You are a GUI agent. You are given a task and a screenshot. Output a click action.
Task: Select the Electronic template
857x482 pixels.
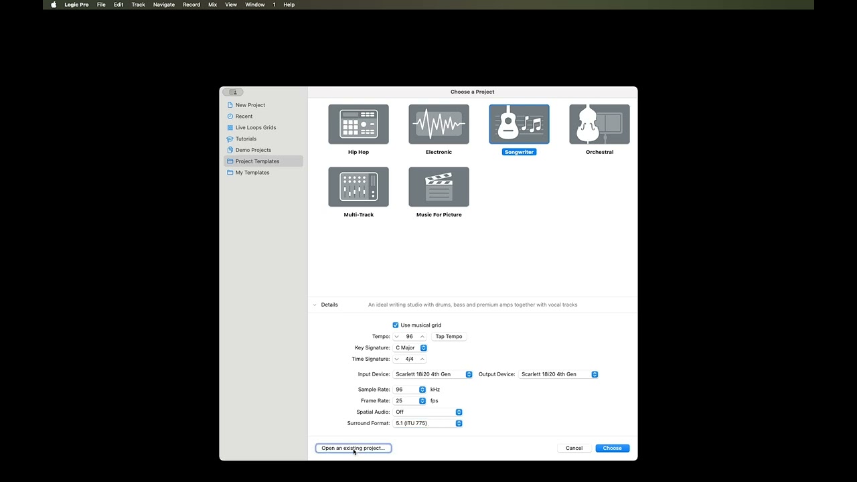tap(439, 124)
